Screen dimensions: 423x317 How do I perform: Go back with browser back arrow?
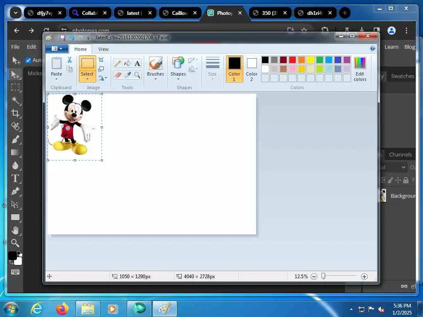point(17,31)
